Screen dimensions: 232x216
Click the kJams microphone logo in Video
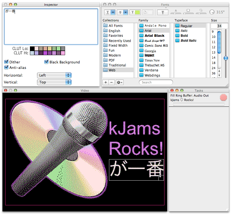[59, 149]
